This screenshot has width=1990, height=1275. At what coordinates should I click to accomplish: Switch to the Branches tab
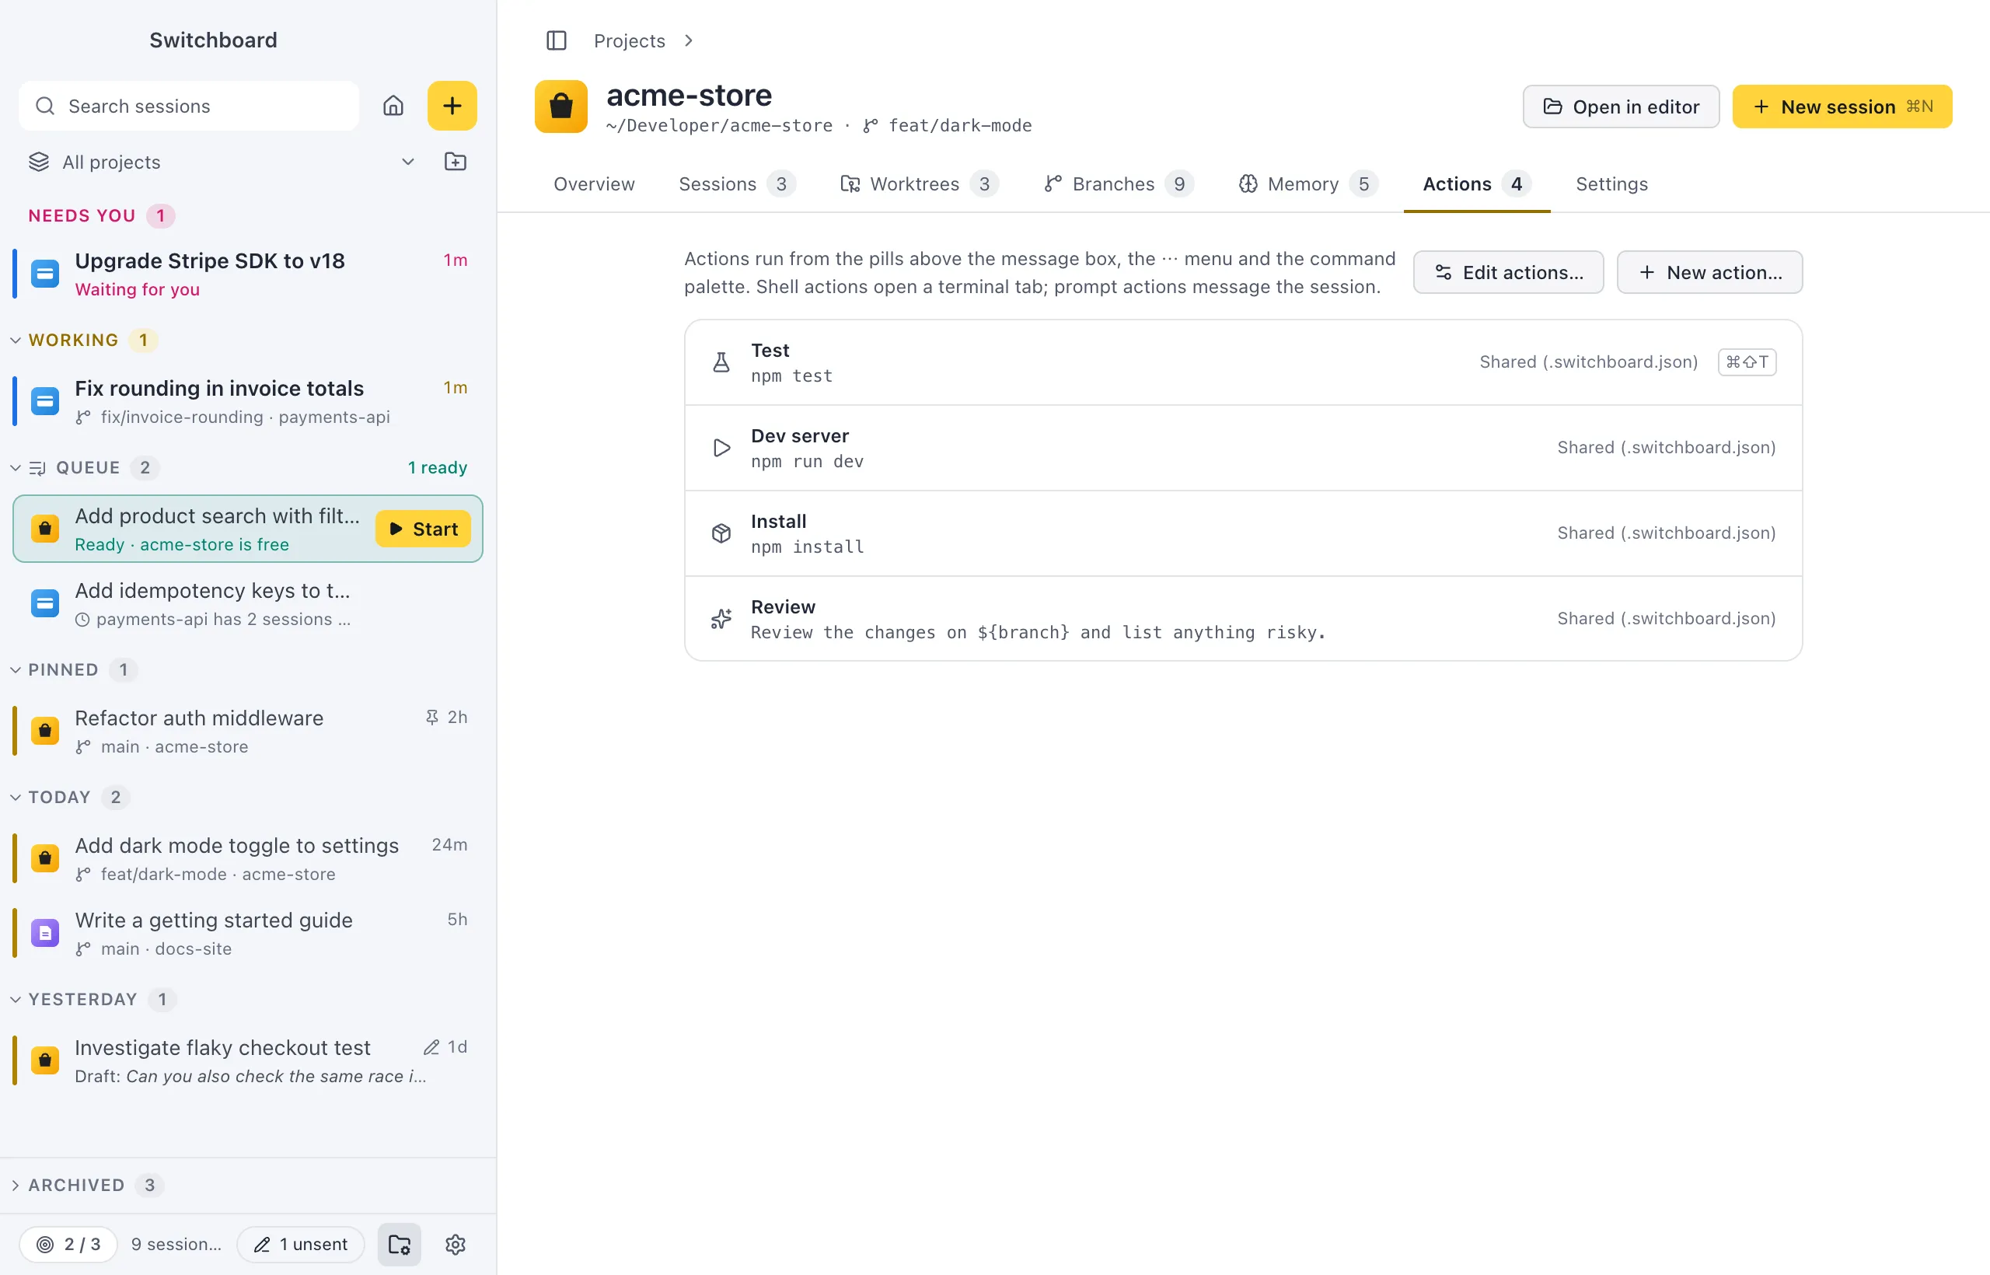point(1119,183)
